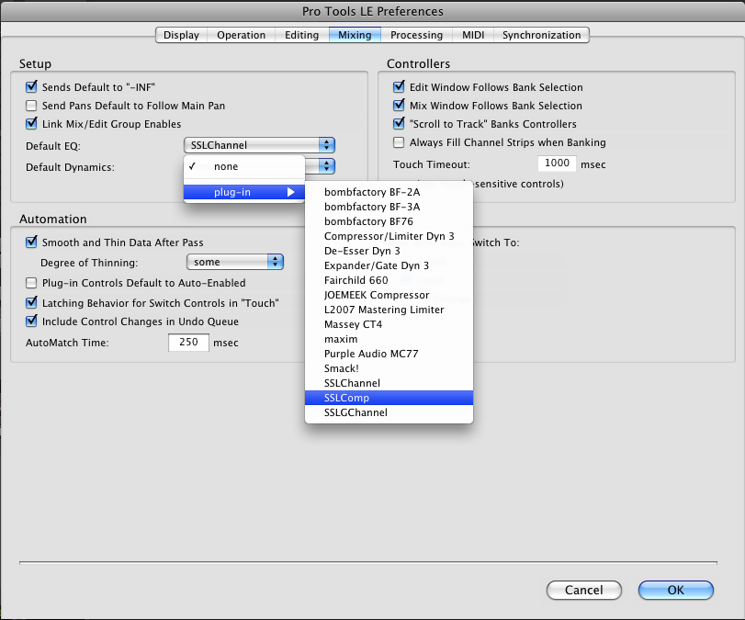The width and height of the screenshot is (745, 620).
Task: Toggle Latching Behavior for Switch Controls
Action: (x=31, y=302)
